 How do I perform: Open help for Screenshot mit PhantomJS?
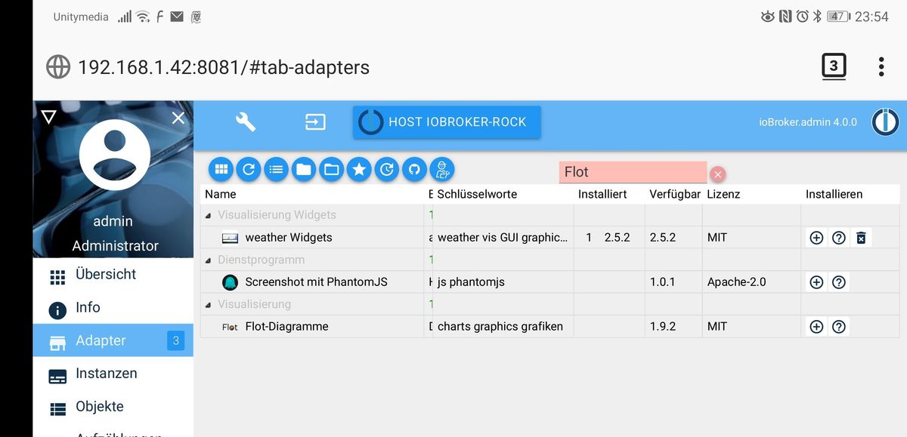click(x=838, y=282)
